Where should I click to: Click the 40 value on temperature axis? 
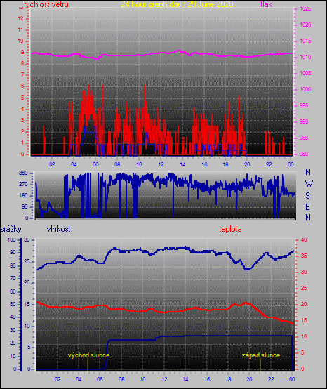pos(304,239)
